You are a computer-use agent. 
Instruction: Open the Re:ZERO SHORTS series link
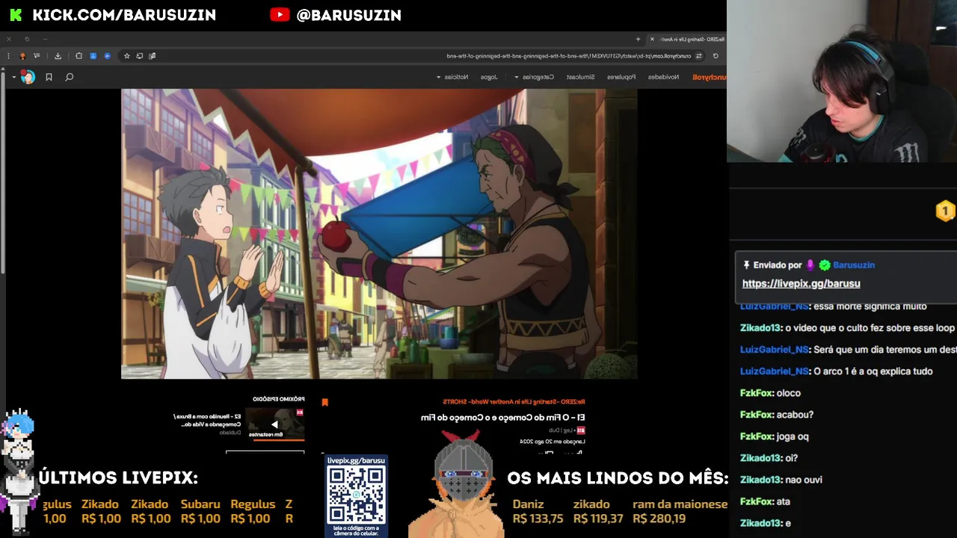tap(514, 402)
